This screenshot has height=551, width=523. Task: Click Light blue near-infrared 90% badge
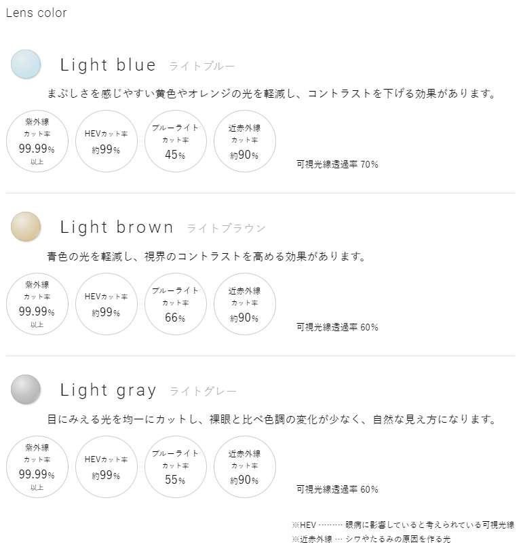244,141
